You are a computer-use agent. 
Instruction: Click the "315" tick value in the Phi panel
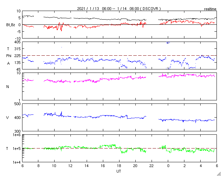[x=18, y=49]
